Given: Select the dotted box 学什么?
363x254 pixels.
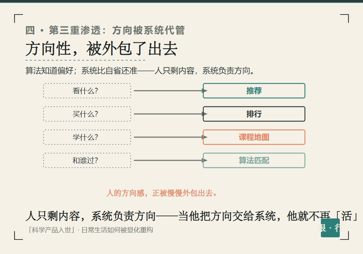Looking at the screenshot, I should (87, 137).
